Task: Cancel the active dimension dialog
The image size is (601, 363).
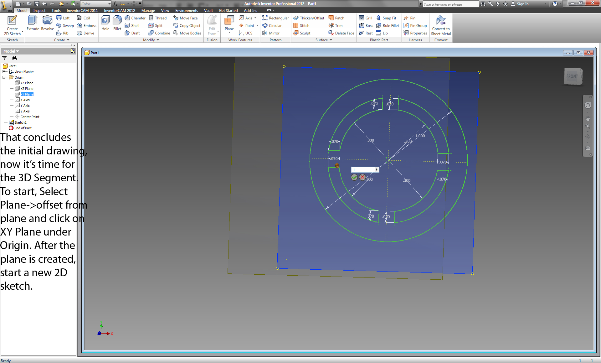Action: 362,177
